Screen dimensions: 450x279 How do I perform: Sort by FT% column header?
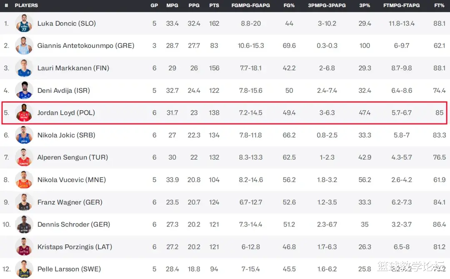(x=439, y=5)
